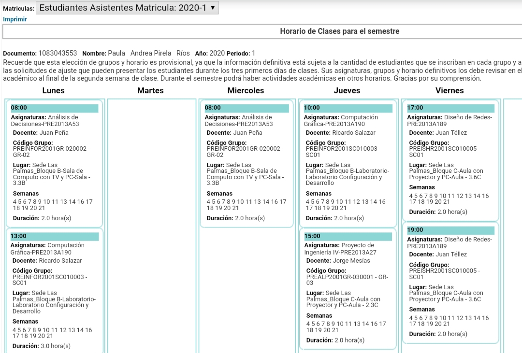Click Viernes 17:00 time header bar
Viewport: 522px width, 353px height.
[x=451, y=108]
